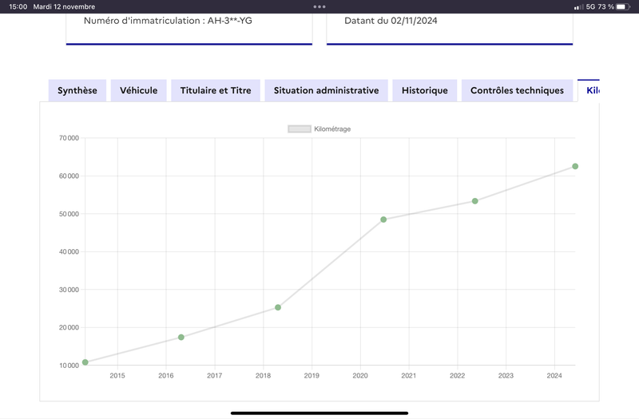Click the 60 000 y-axis label
The image size is (639, 419).
(69, 176)
